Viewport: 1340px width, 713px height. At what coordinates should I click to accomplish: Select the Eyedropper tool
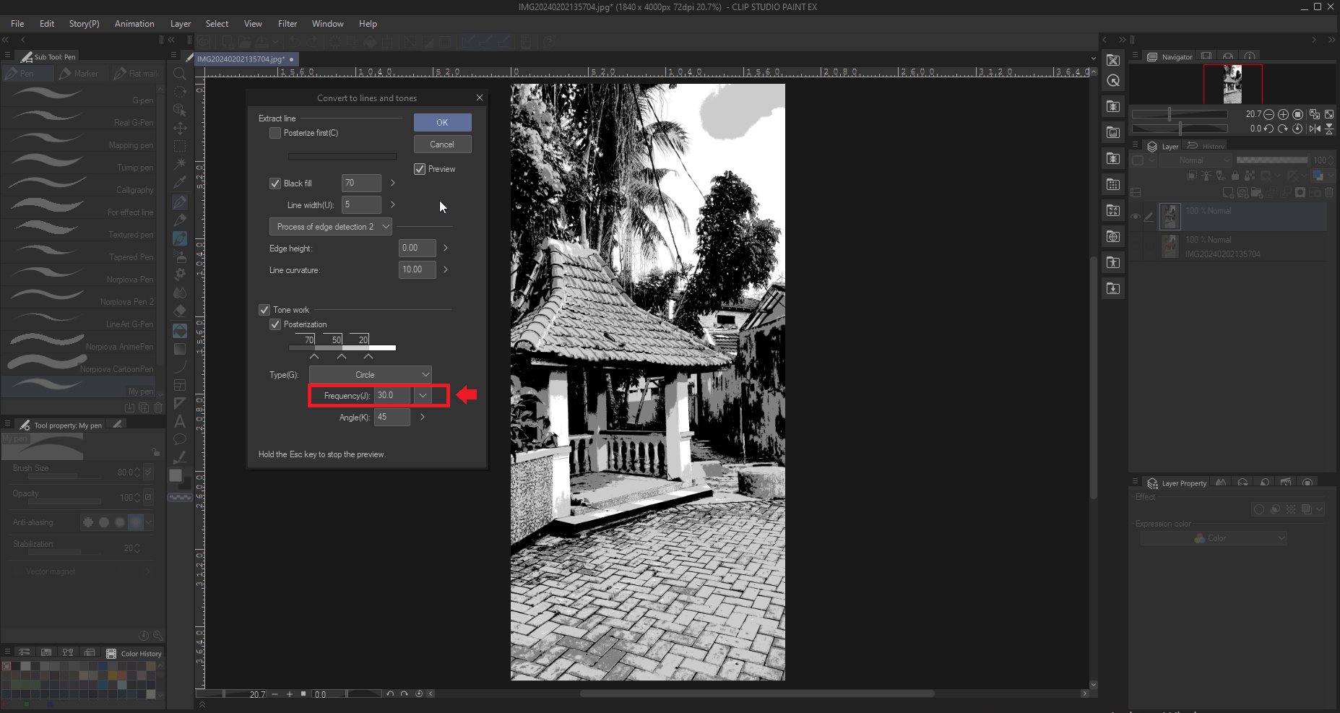coord(180,182)
